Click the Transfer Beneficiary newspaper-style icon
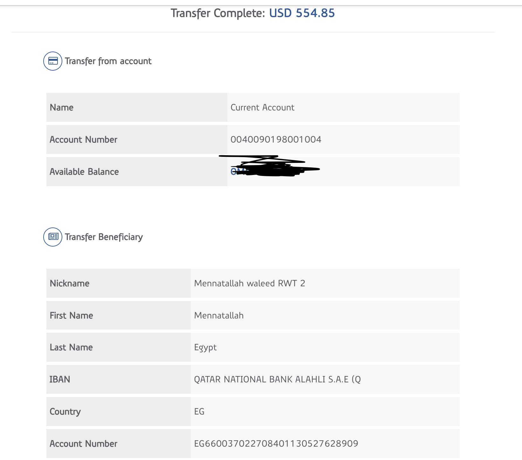The width and height of the screenshot is (522, 460). (53, 237)
